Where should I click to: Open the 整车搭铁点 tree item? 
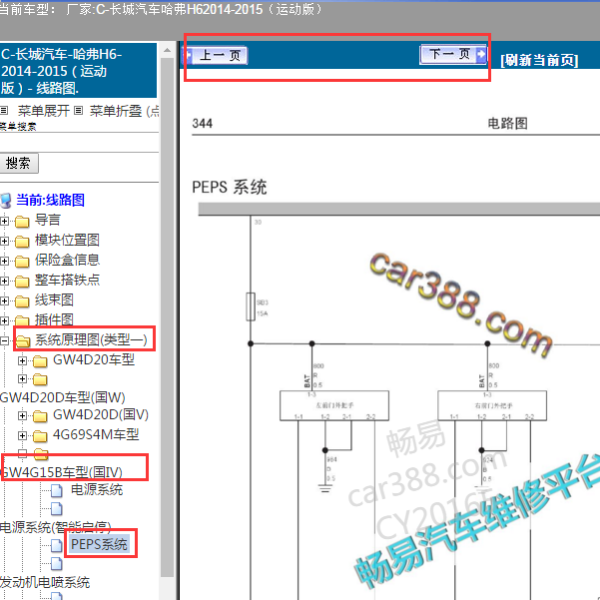coord(67,280)
